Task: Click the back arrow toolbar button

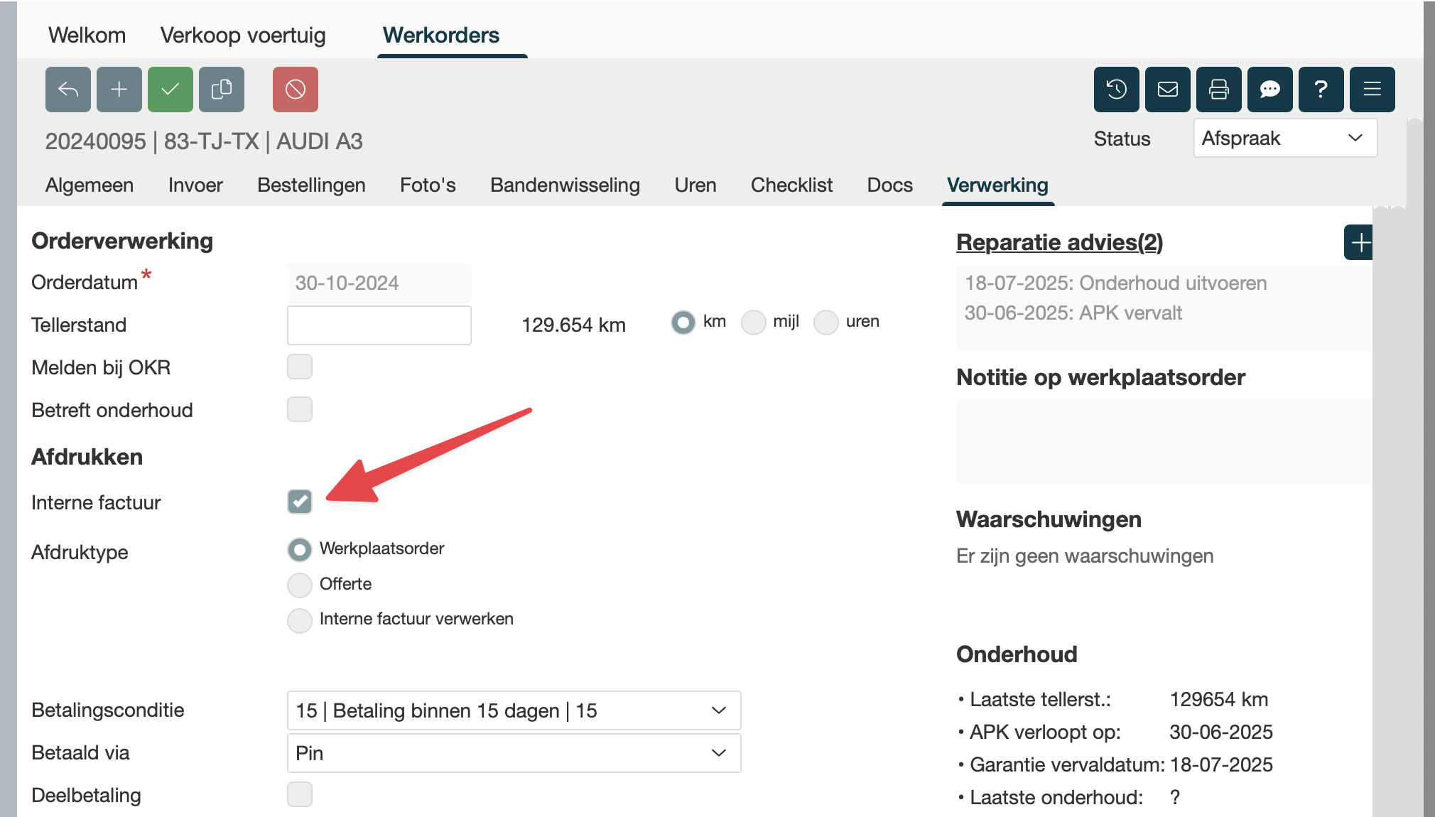Action: [68, 90]
